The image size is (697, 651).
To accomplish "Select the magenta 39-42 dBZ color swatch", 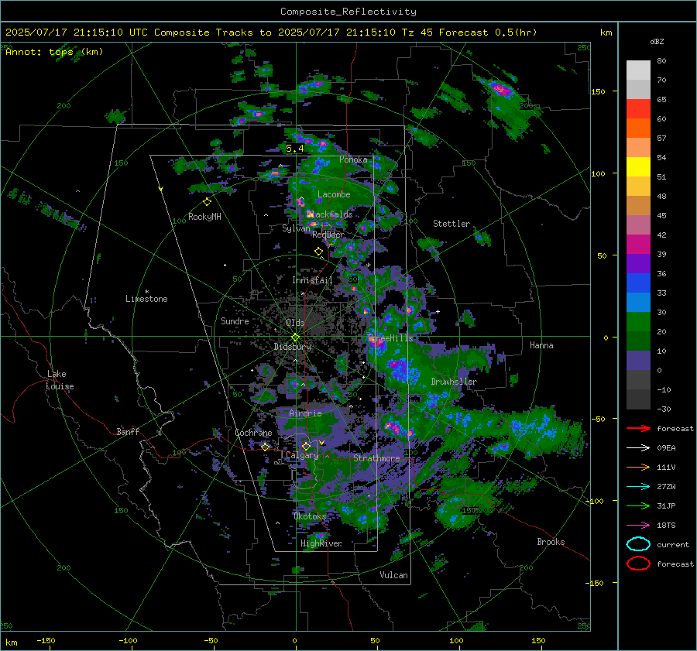I will [638, 245].
